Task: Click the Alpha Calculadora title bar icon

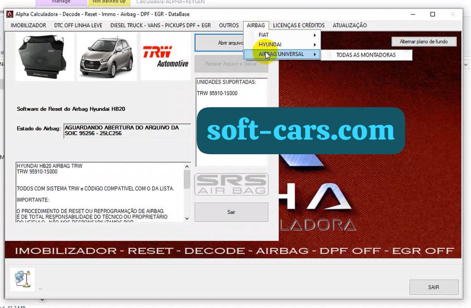Action: point(10,14)
